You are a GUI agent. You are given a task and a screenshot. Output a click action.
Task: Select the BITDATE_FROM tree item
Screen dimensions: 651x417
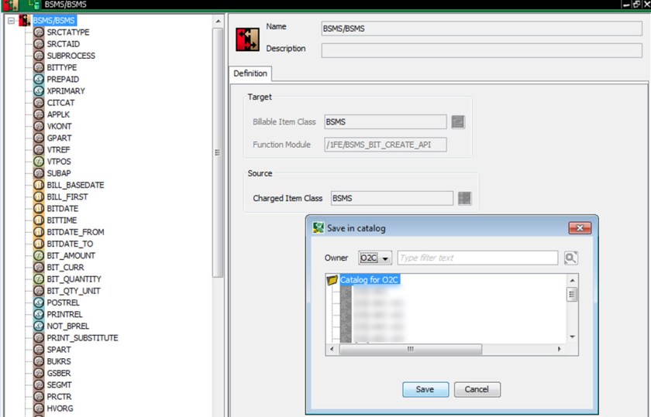pyautogui.click(x=75, y=232)
